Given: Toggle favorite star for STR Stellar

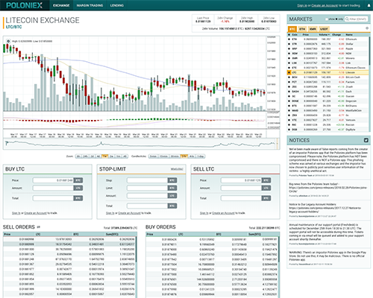Looking at the screenshot, I should (x=289, y=44).
